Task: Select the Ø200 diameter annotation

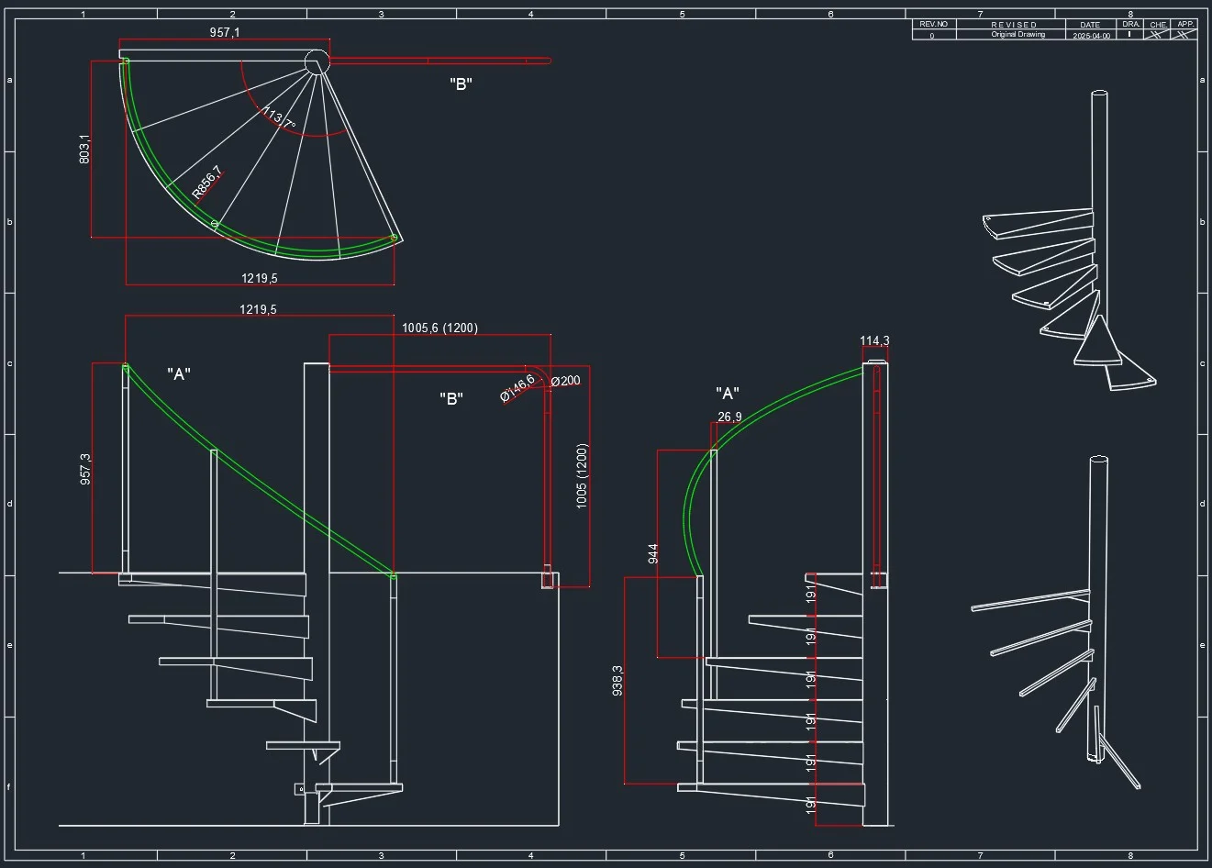Action: click(x=565, y=381)
